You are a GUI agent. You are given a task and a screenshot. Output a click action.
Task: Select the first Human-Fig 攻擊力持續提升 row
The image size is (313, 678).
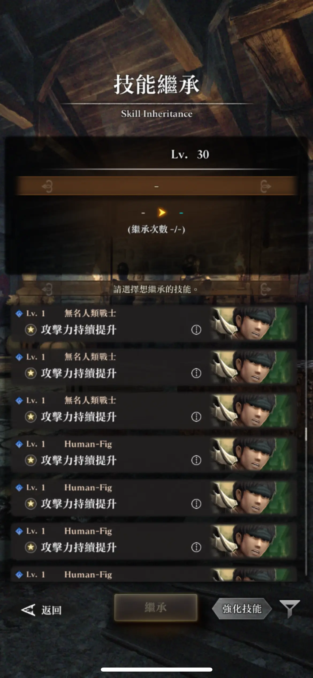pyautogui.click(x=154, y=454)
